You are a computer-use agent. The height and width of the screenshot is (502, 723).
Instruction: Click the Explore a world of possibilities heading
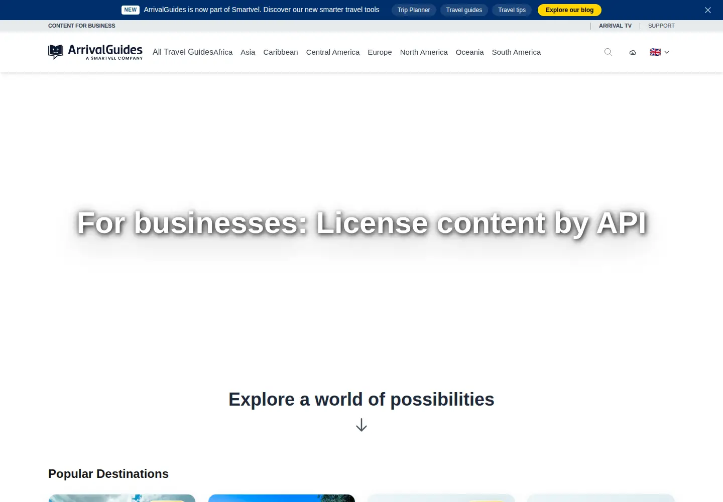(361, 400)
